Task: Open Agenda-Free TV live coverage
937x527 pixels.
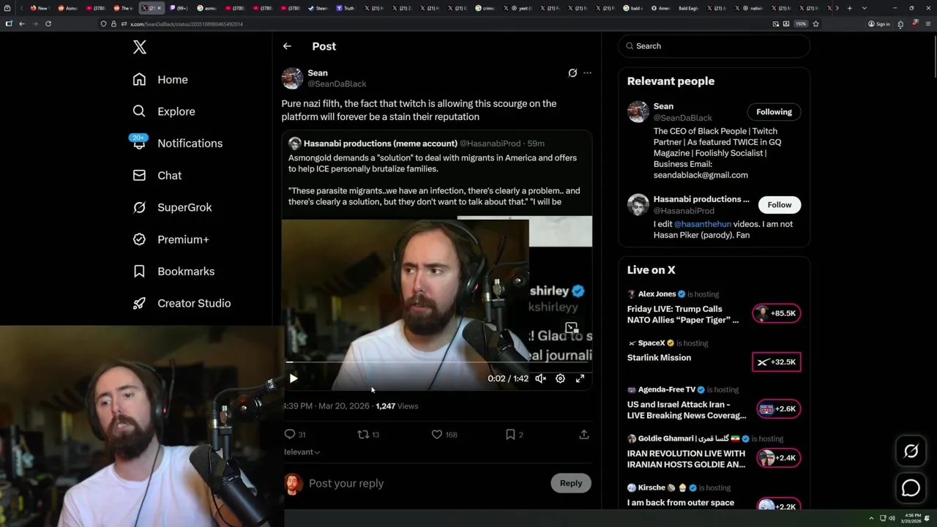Action: click(687, 410)
